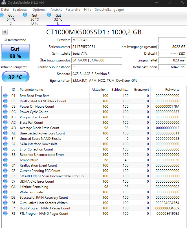Click status orb for Lifetime Remaining
The image size is (187, 228).
click(5, 187)
